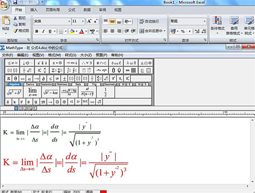Select the Statistics tab in MathType
255x193 pixels.
pos(46,84)
